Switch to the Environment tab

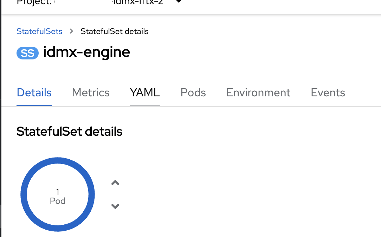point(258,92)
